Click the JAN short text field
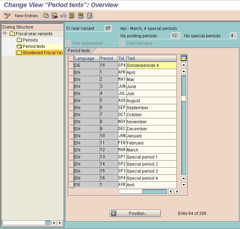This screenshot has width=240, height=229. pos(122,136)
